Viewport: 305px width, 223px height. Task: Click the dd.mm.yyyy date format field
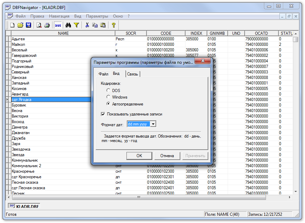click(x=139, y=124)
